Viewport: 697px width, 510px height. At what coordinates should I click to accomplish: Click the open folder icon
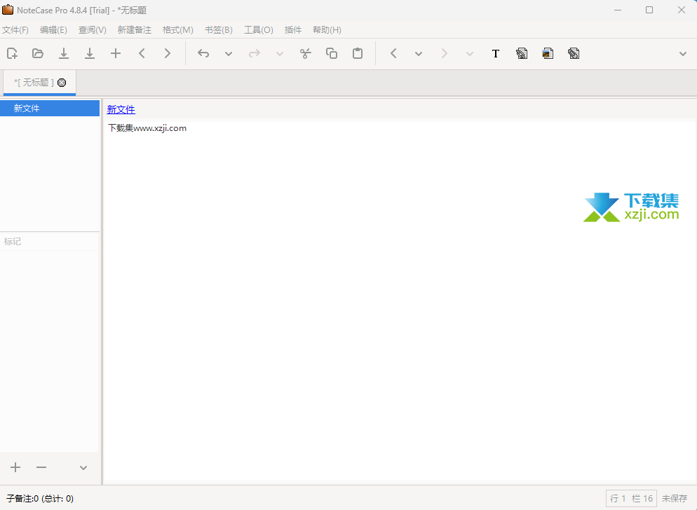coord(38,53)
